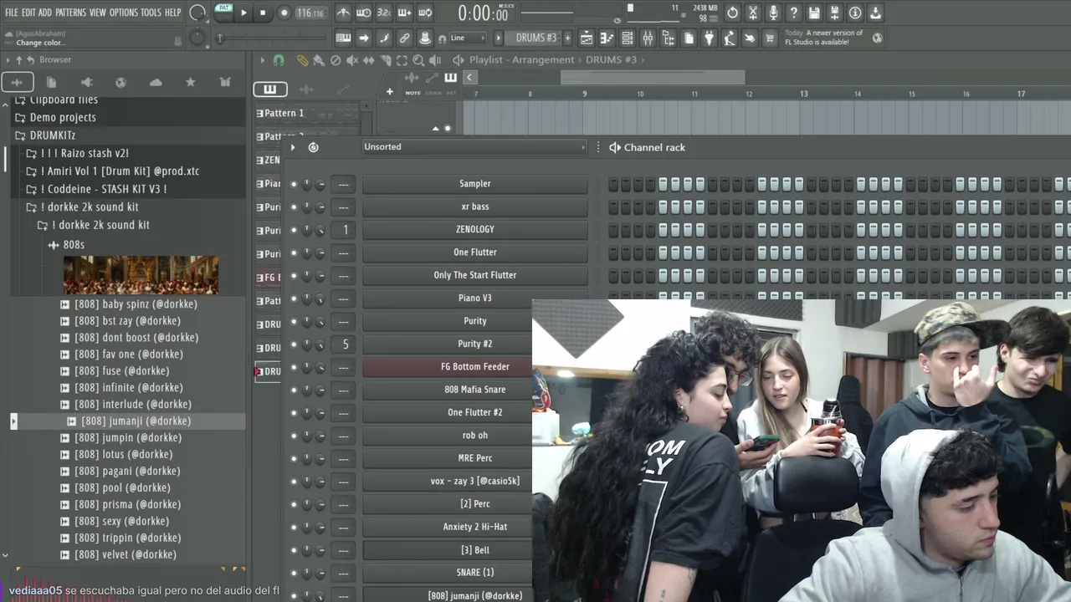Toggle playlist magnet snap
This screenshot has width=1071, height=602.
pyautogui.click(x=279, y=60)
